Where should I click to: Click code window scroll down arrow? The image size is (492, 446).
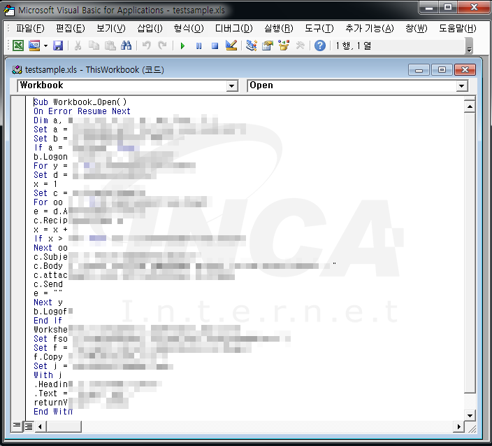pyautogui.click(x=470, y=415)
